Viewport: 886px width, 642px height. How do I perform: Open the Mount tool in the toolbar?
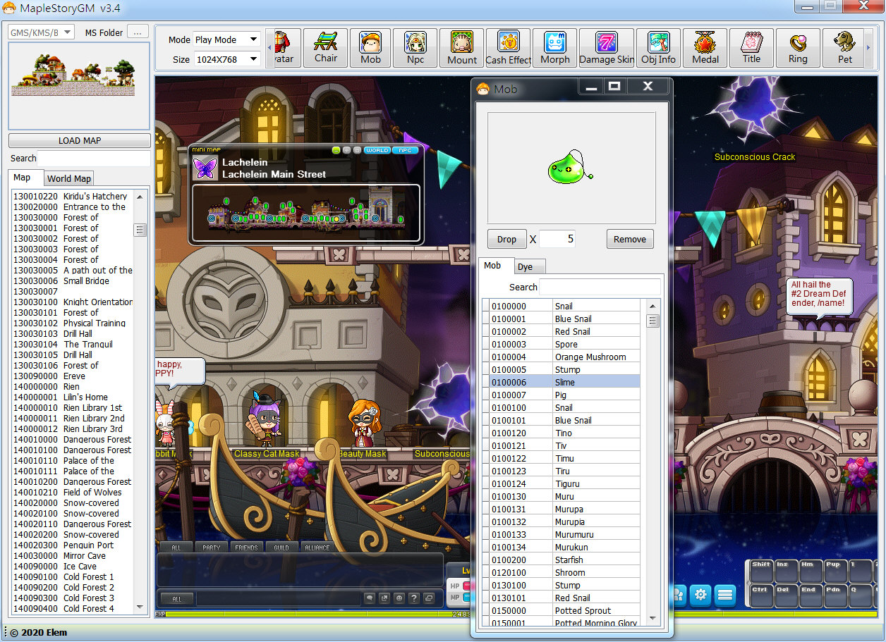point(462,48)
